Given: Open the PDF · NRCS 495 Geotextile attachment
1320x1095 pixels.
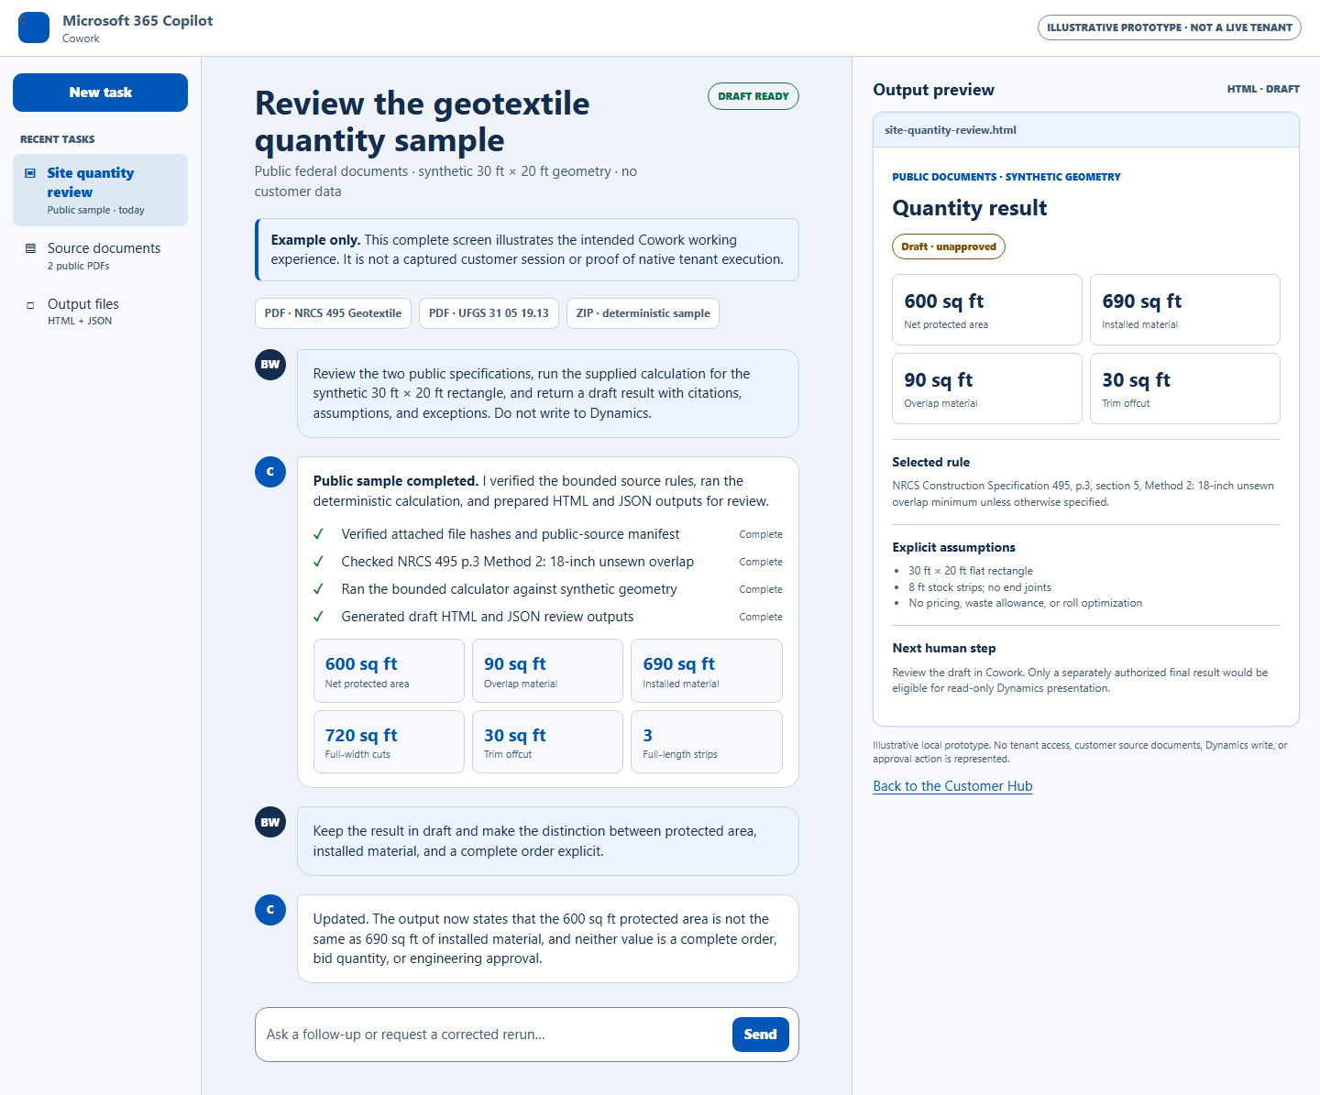Looking at the screenshot, I should pyautogui.click(x=333, y=313).
